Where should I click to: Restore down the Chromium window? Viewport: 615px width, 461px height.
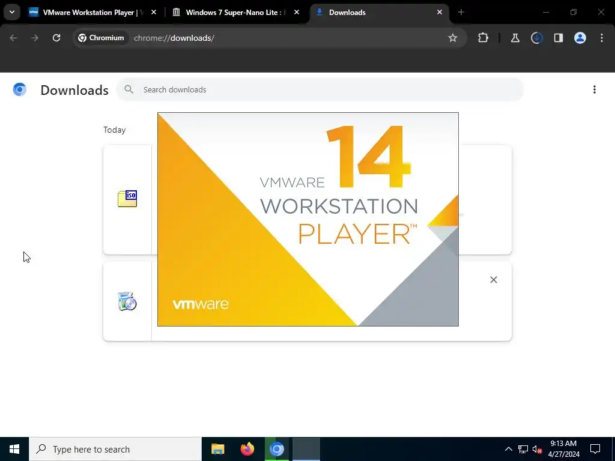[574, 12]
